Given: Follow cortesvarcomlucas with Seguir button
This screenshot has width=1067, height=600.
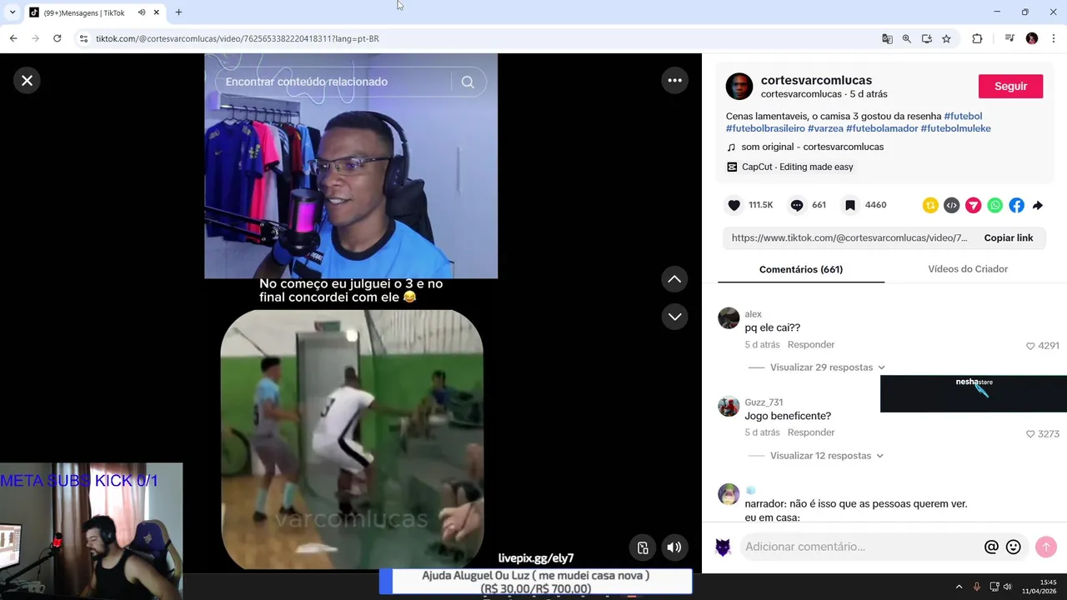Looking at the screenshot, I should (1010, 86).
